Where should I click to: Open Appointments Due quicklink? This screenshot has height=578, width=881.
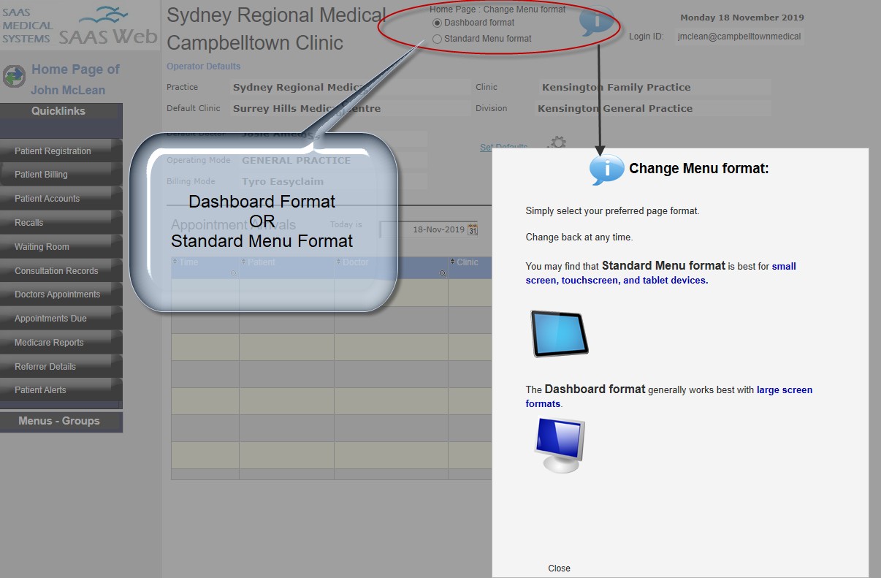point(61,319)
